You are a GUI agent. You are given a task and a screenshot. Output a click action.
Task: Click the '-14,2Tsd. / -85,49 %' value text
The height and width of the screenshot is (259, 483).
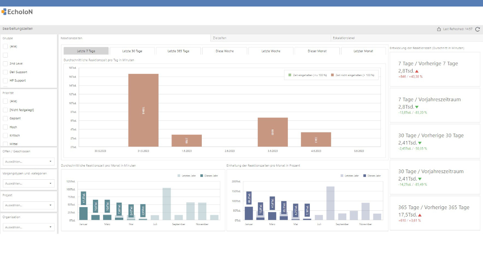[x=413, y=185]
